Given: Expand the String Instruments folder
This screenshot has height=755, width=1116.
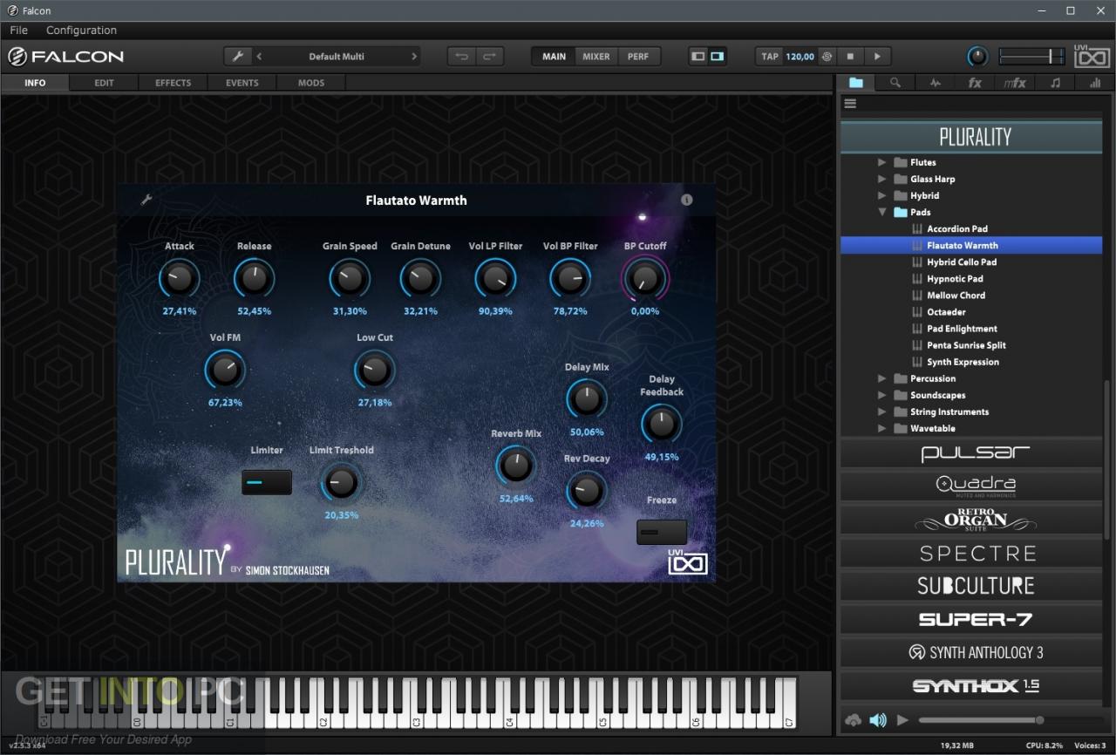Looking at the screenshot, I should coord(881,412).
